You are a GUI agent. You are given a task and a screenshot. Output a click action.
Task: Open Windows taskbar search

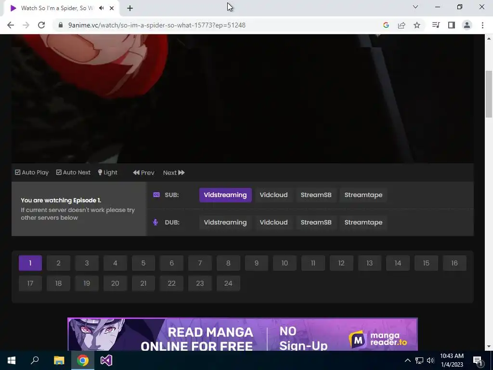click(35, 360)
